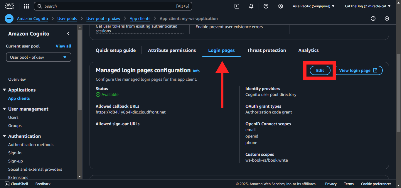Open the CloudShell footer button
Viewport: 401px width, 188px height.
click(x=16, y=184)
